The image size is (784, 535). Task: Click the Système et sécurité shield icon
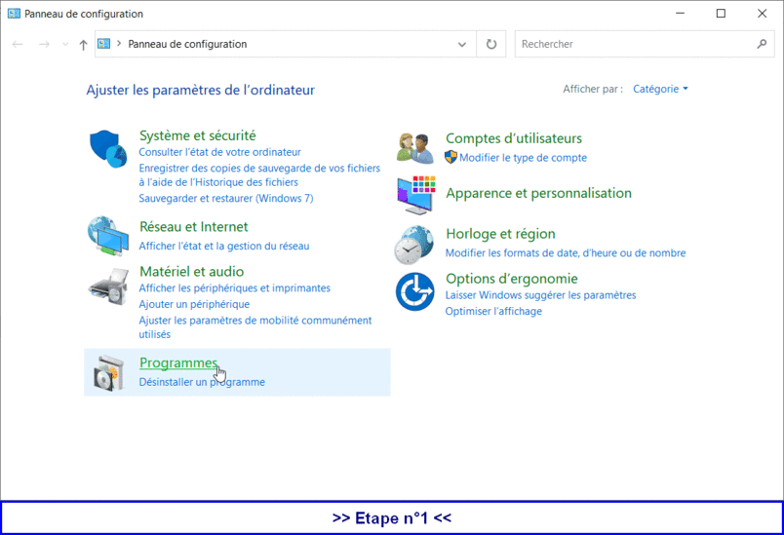point(108,149)
